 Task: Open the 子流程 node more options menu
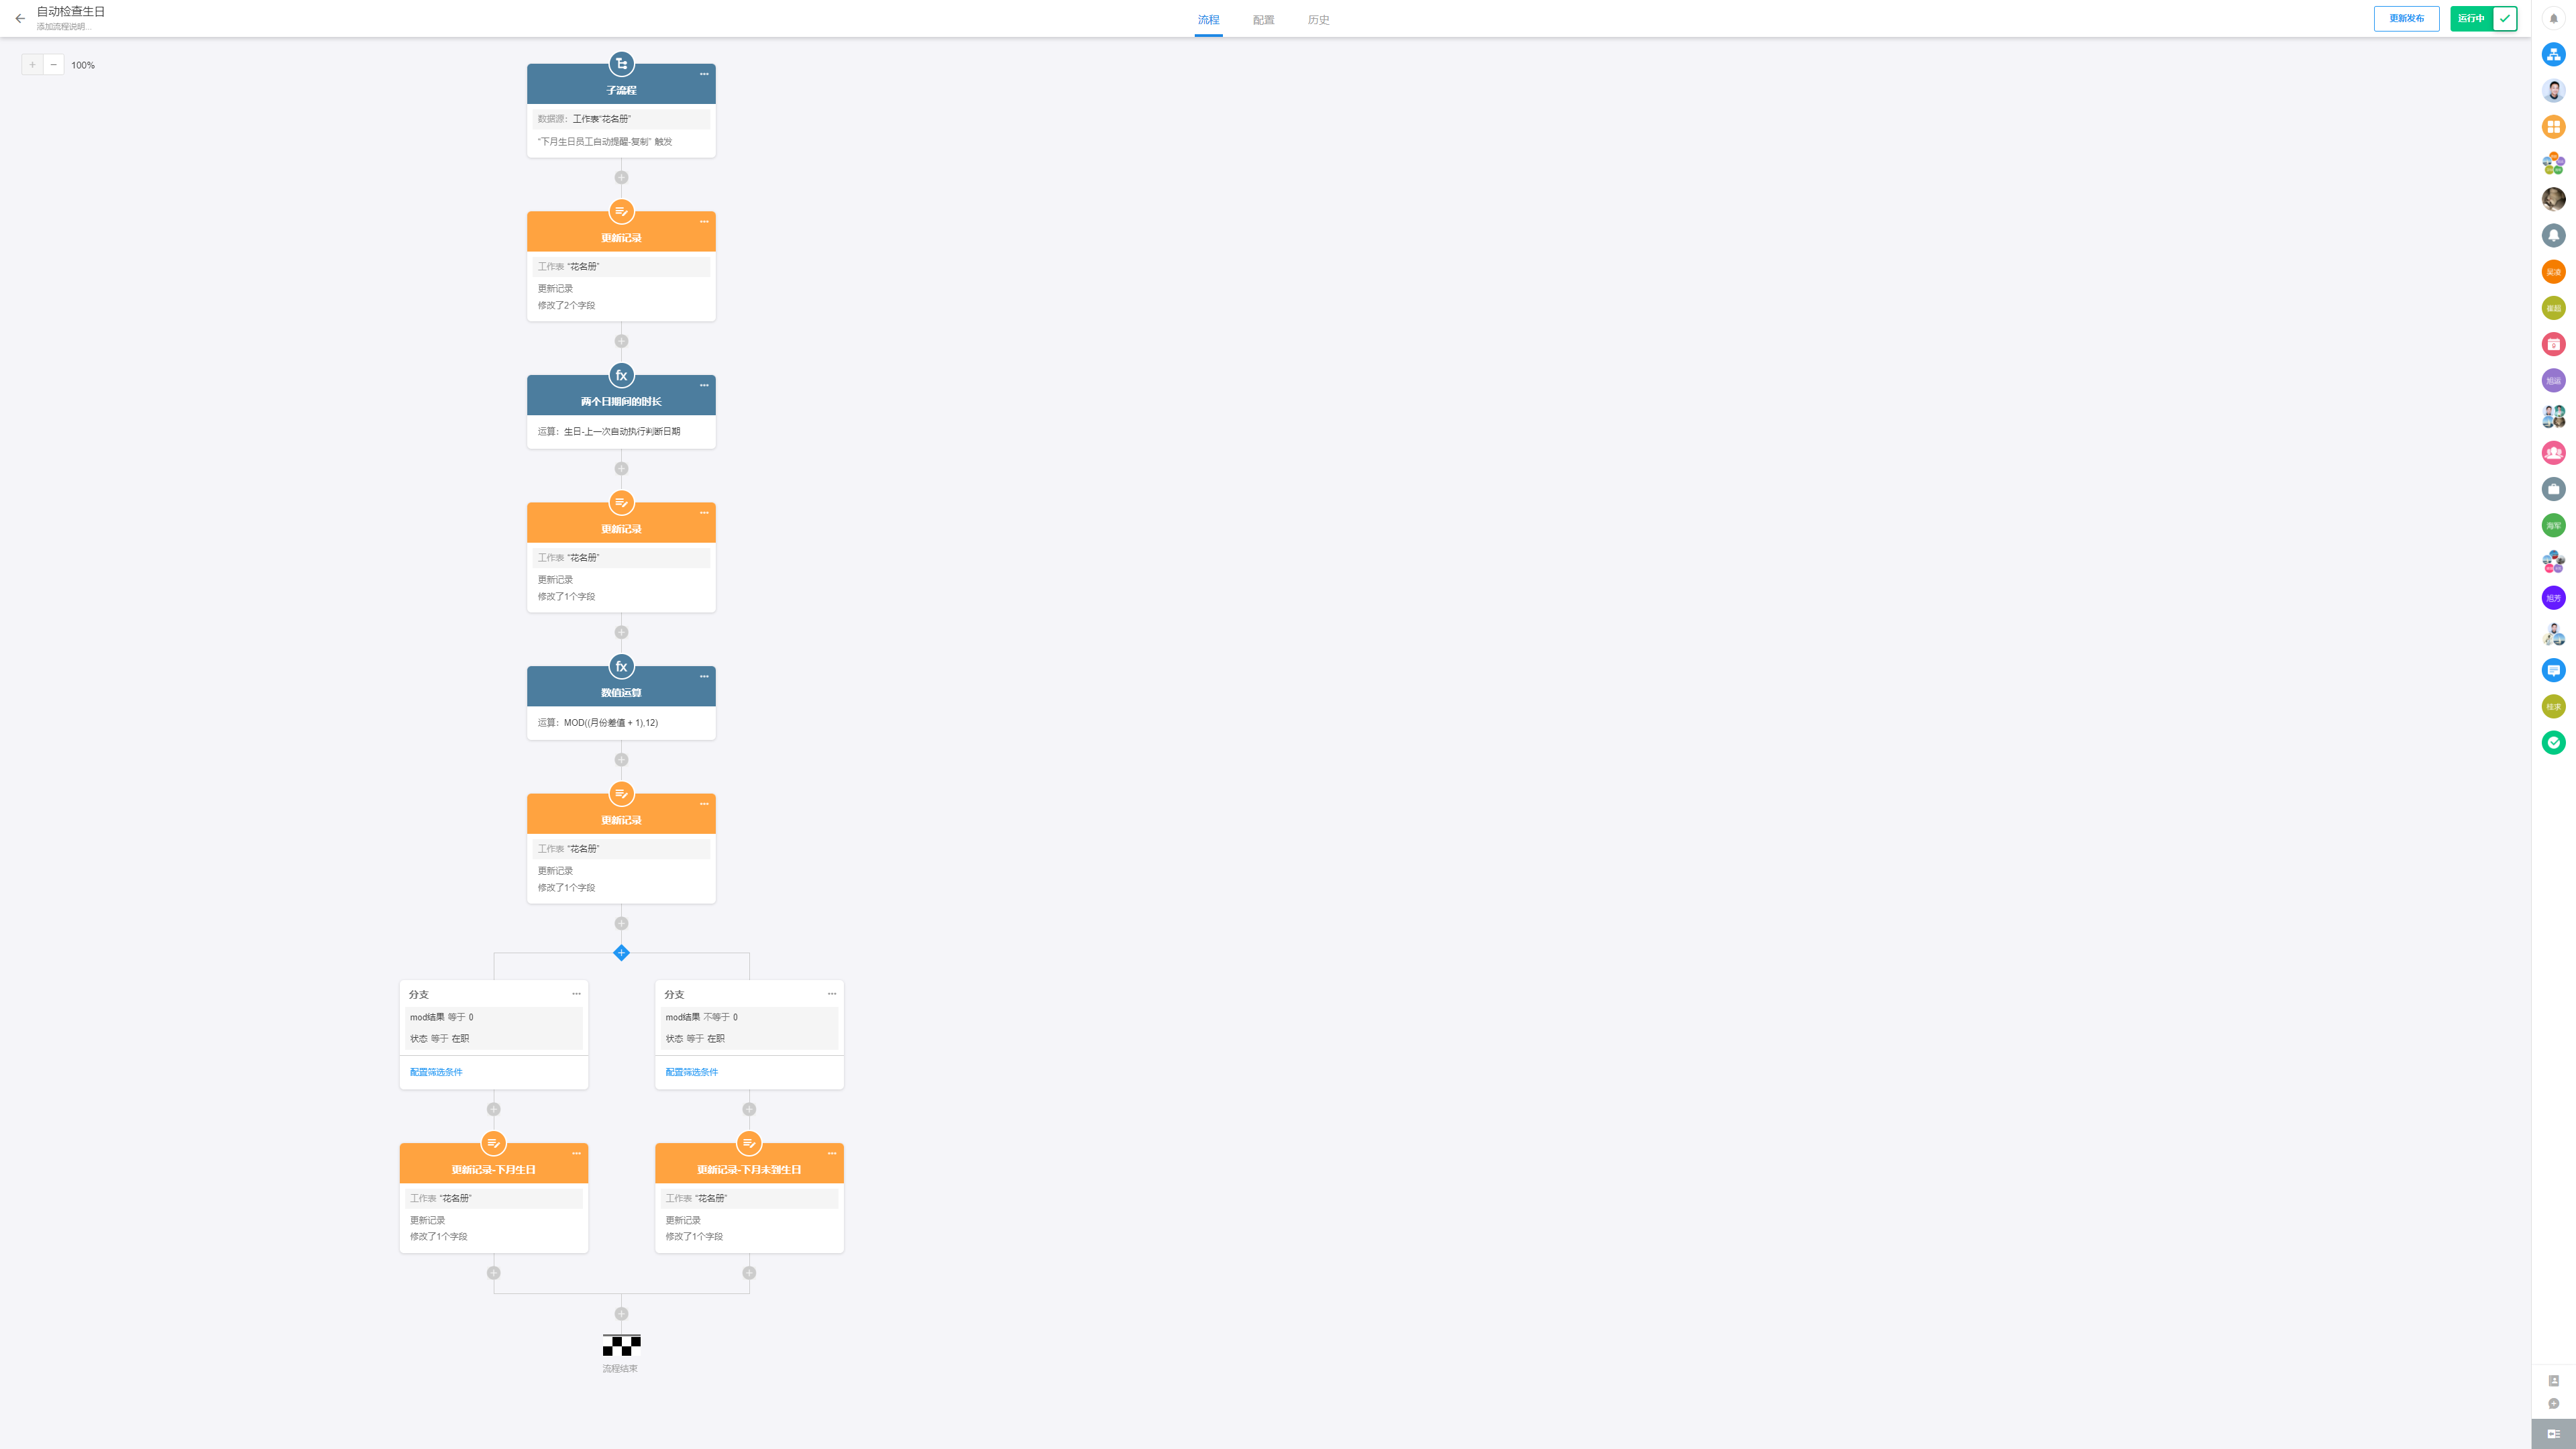coord(704,74)
